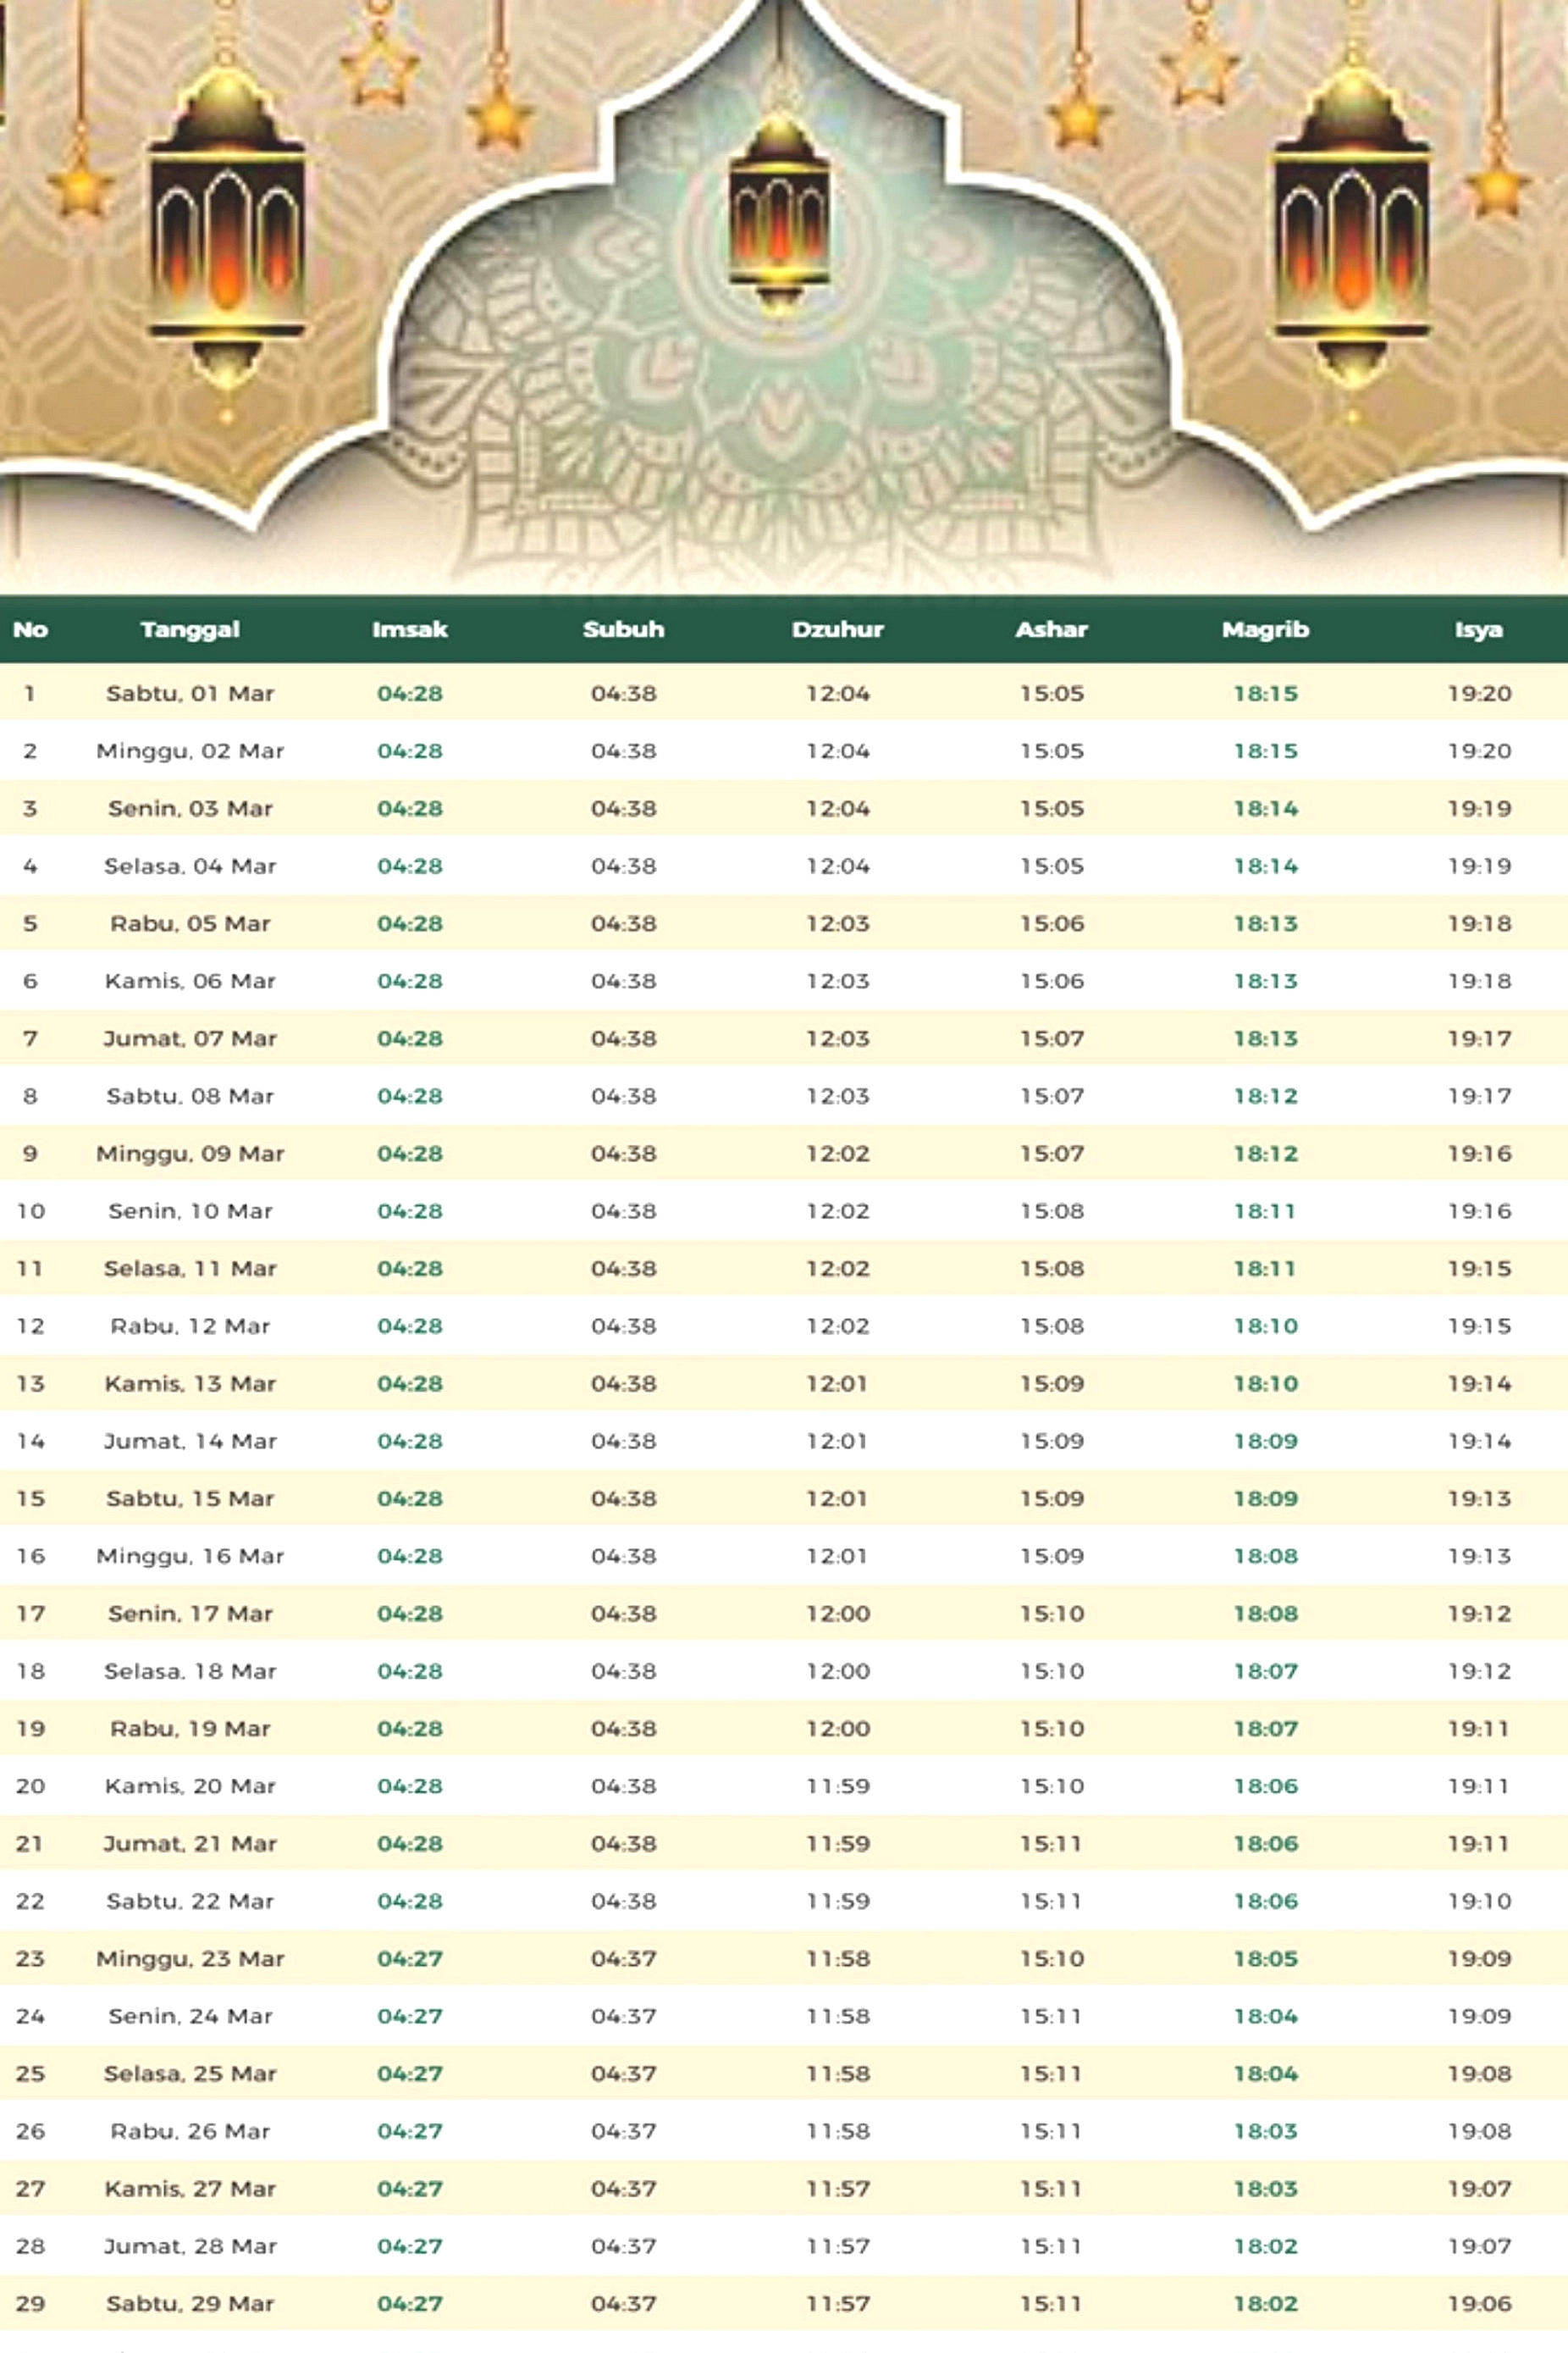The width and height of the screenshot is (1568, 2353).
Task: Click Magrib time 18:11 for Senin, 10 Mar
Action: (1266, 1211)
